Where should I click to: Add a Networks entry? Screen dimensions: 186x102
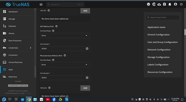coord(85,88)
